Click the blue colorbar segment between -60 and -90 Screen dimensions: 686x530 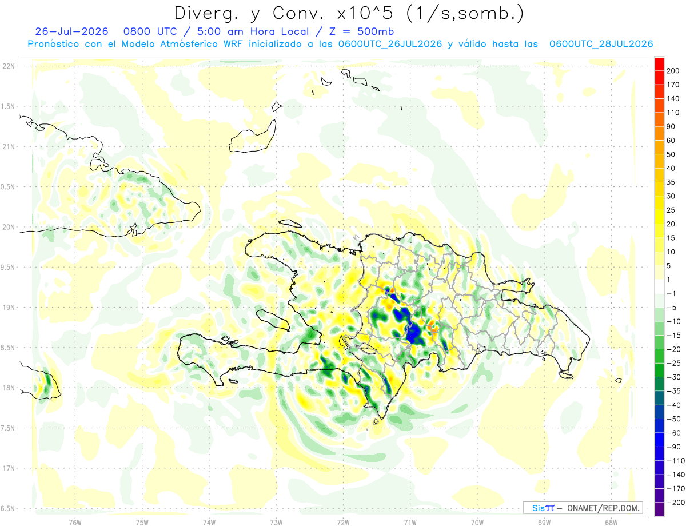click(x=659, y=439)
